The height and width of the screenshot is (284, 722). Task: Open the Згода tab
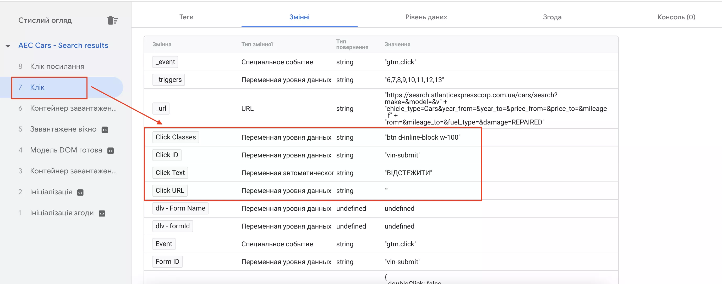[x=552, y=17]
